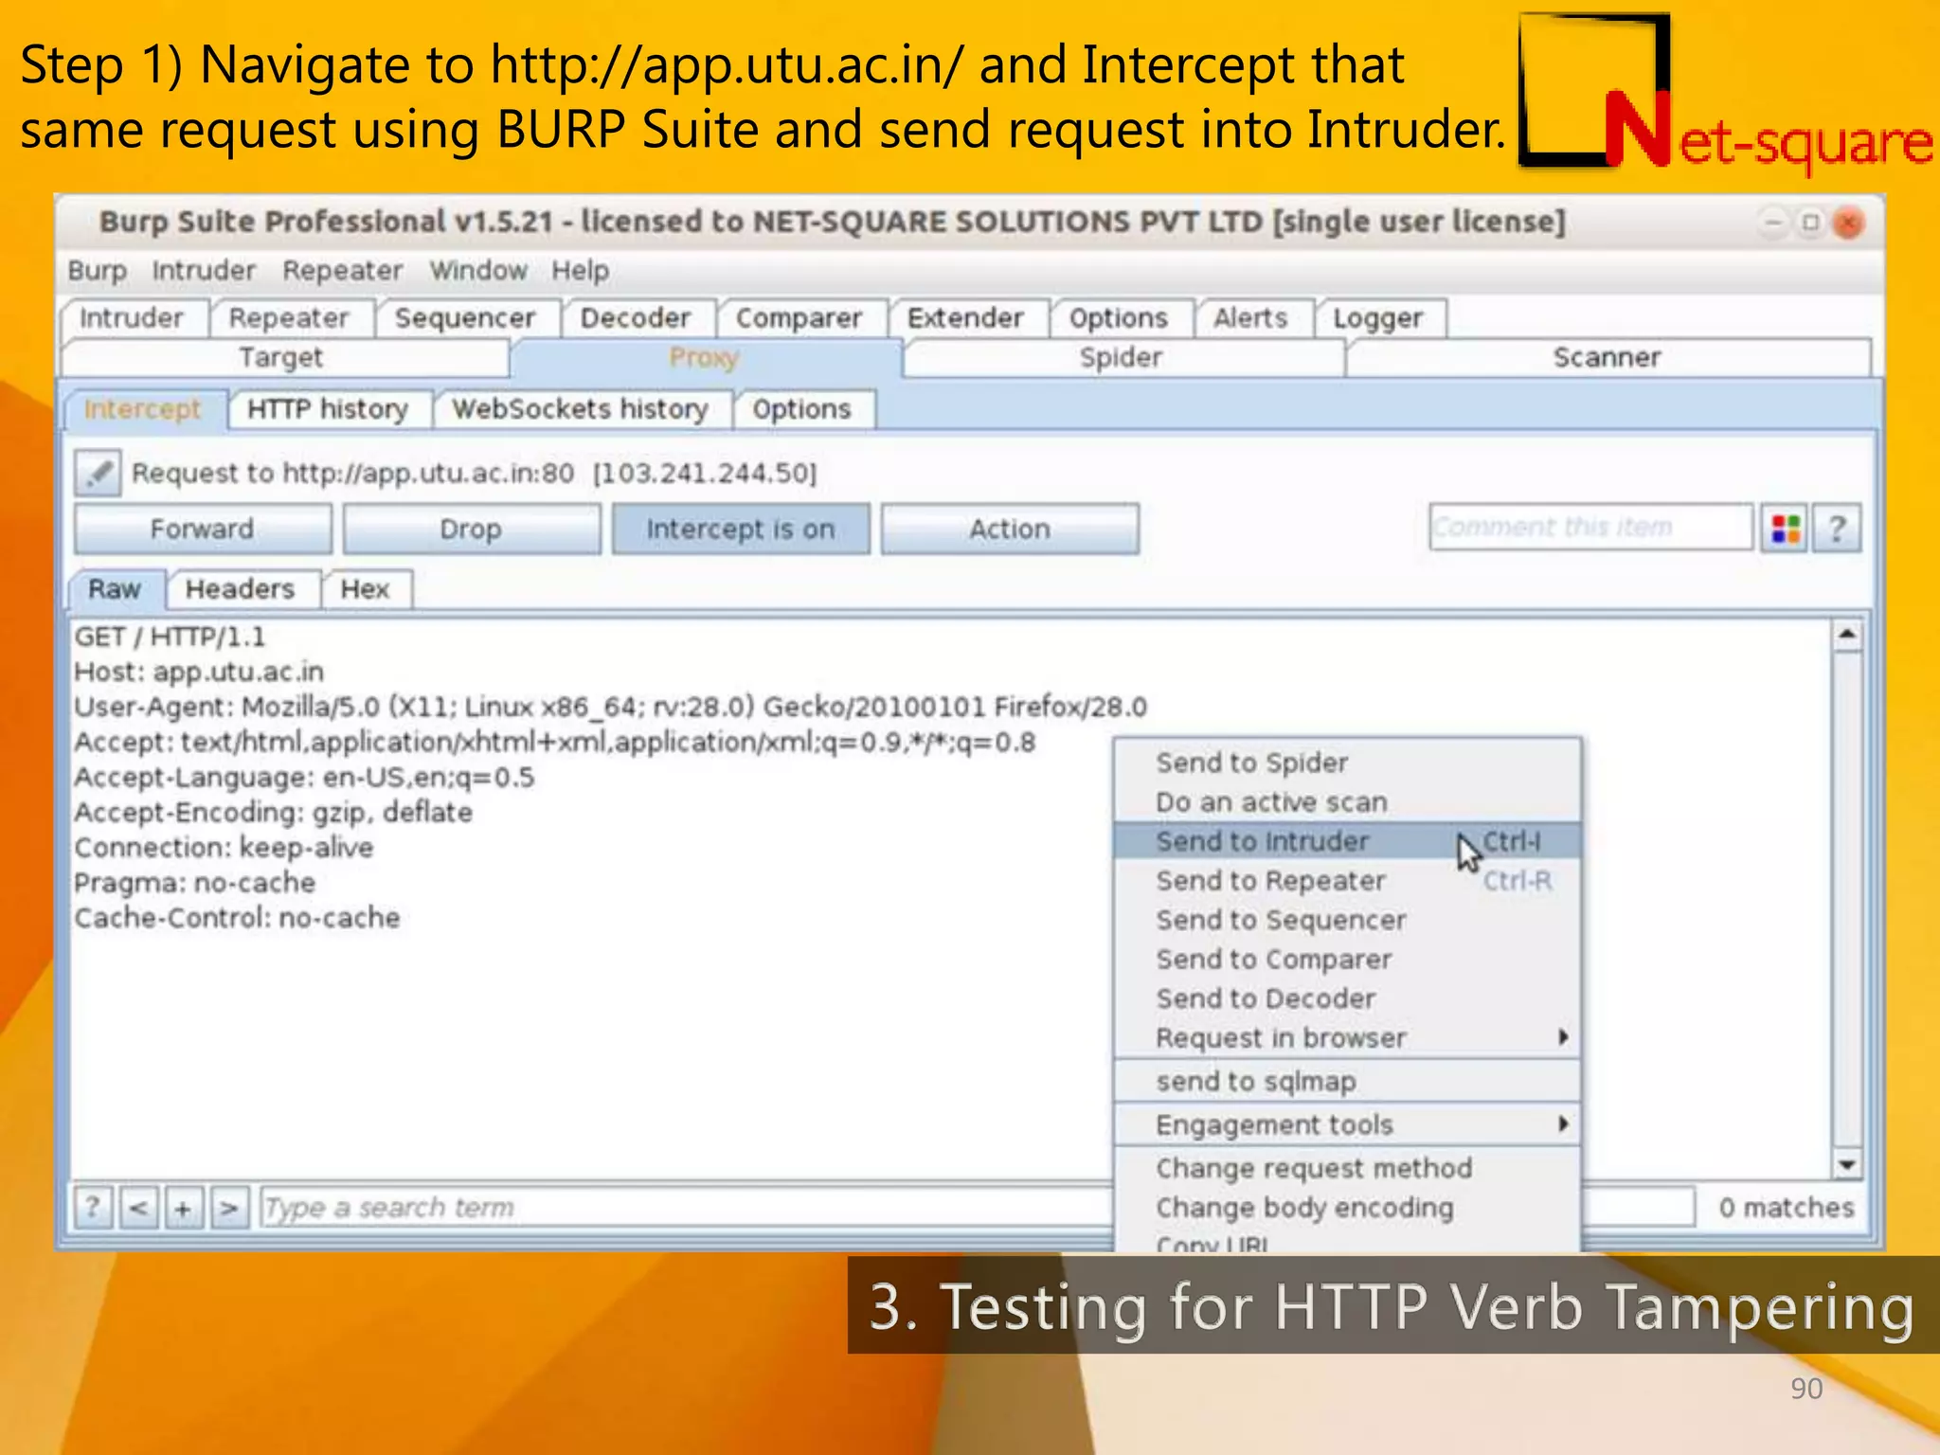Open the HTTP history sub-tab
The image size is (1940, 1455).
pos(328,409)
